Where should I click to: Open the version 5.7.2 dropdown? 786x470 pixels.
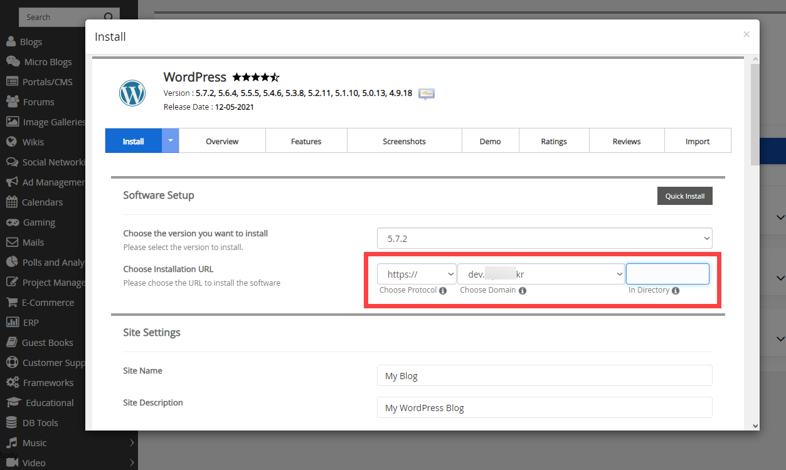tap(544, 238)
